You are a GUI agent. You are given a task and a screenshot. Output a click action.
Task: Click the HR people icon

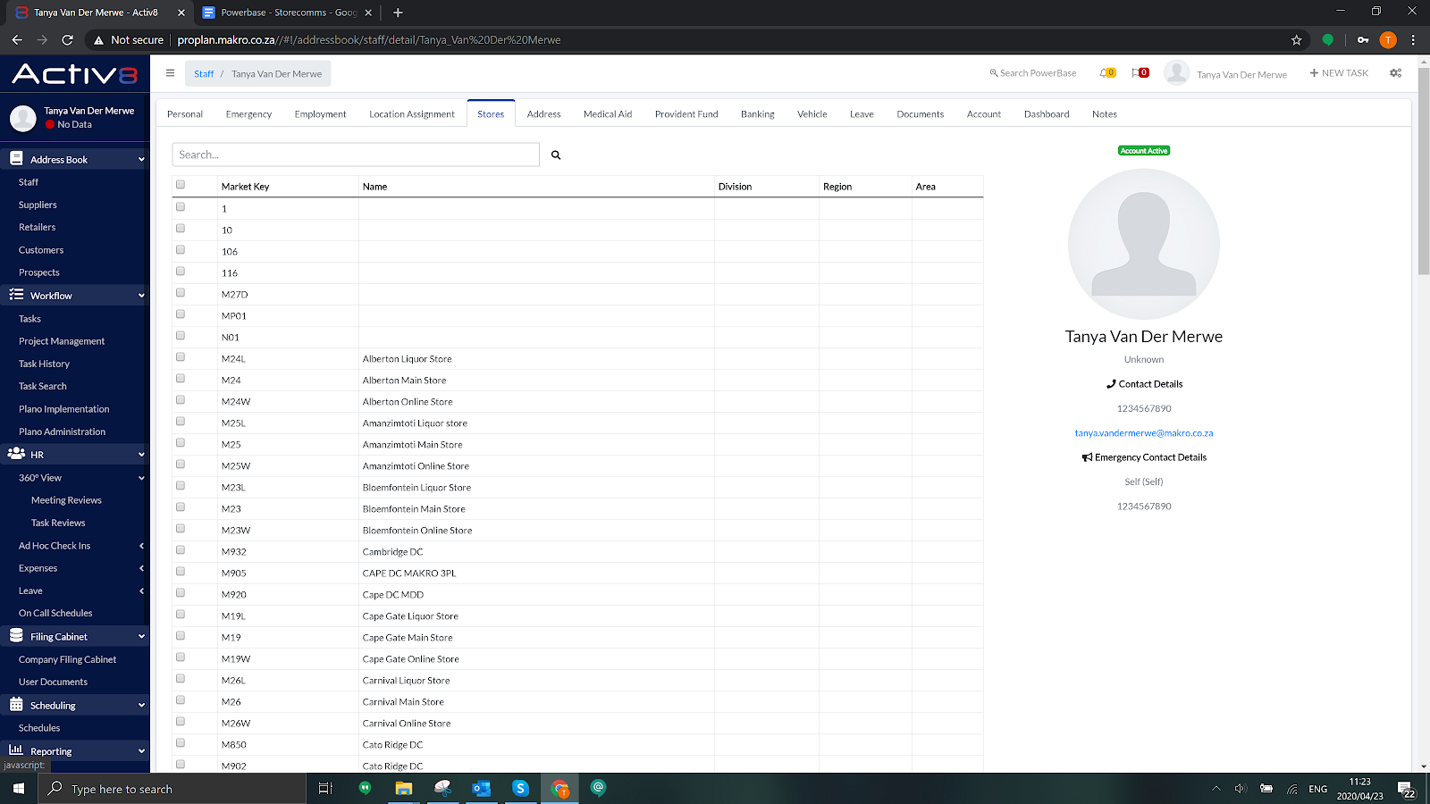tap(16, 454)
